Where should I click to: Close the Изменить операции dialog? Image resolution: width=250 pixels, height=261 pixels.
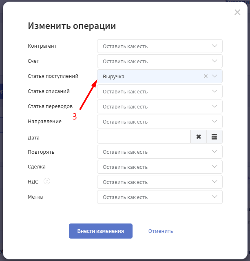click(x=237, y=12)
